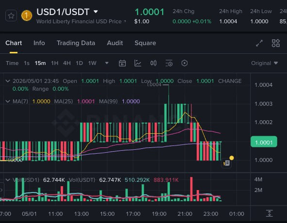Open the go-to-date calendar icon
287x223 pixels.
tap(122, 63)
